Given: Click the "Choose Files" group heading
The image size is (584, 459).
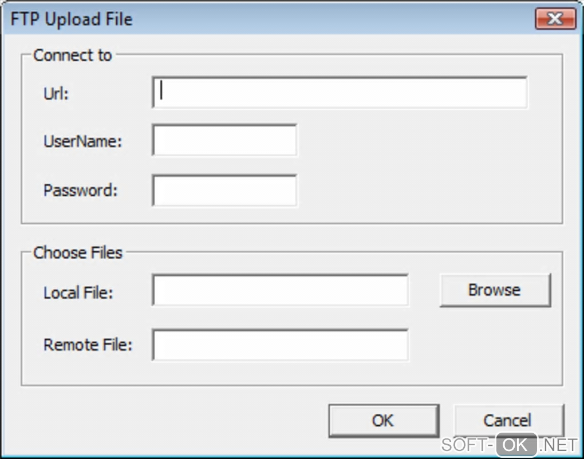Looking at the screenshot, I should tap(78, 252).
